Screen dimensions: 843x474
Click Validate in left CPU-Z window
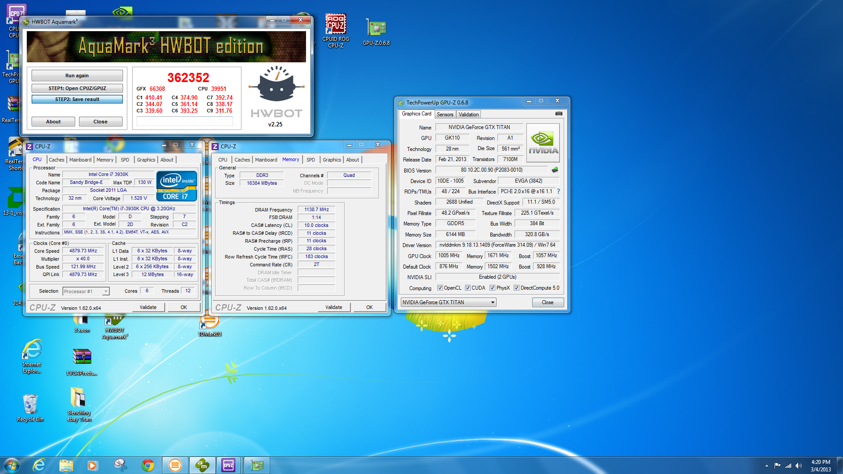pyautogui.click(x=148, y=307)
